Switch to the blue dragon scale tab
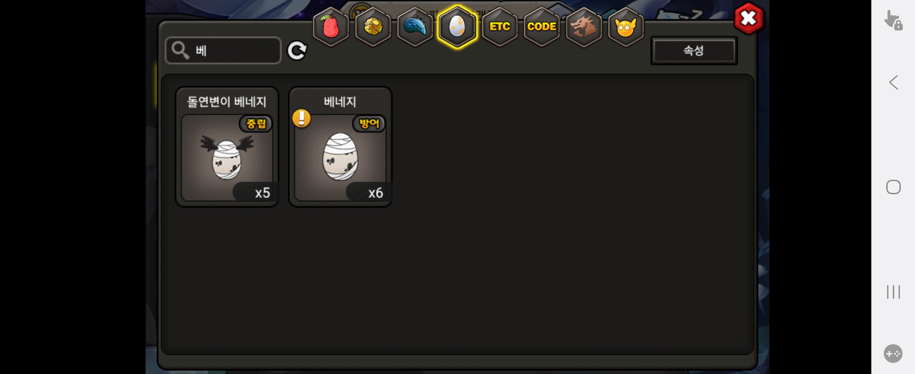The image size is (915, 374). tap(415, 27)
